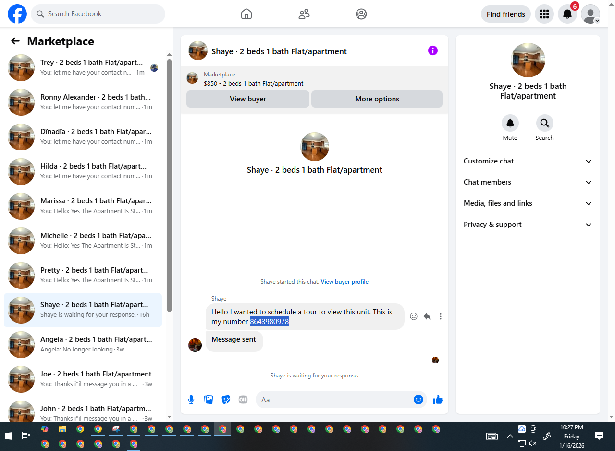Open the Marissa conversation
615x451 pixels.
coord(83,206)
